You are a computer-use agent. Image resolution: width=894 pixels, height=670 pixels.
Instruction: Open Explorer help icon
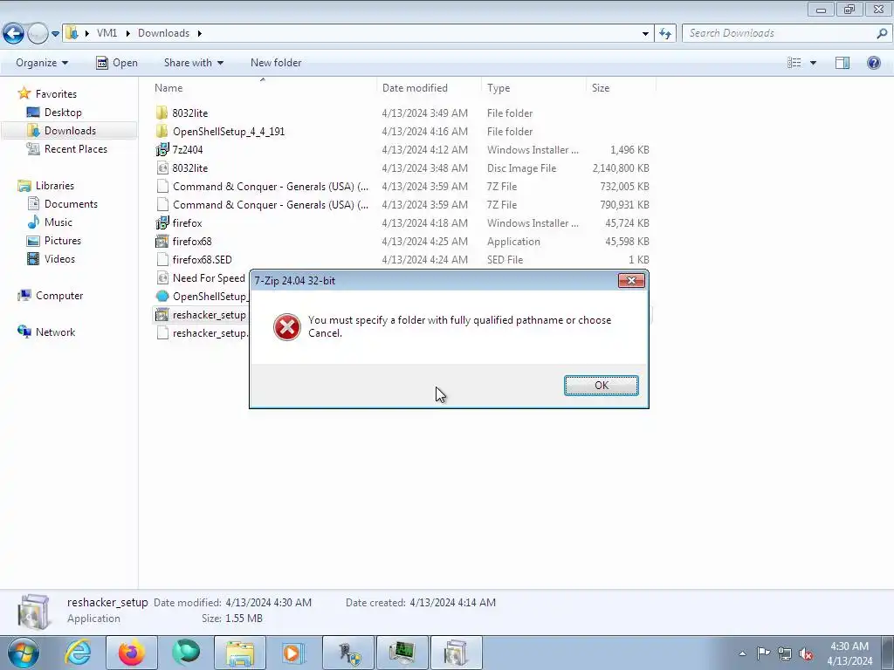[873, 63]
